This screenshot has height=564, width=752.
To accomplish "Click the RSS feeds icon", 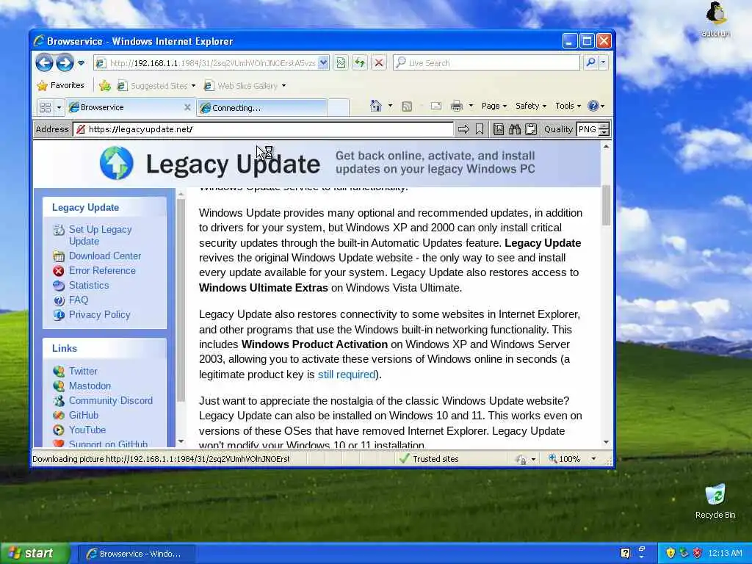I will pos(407,106).
